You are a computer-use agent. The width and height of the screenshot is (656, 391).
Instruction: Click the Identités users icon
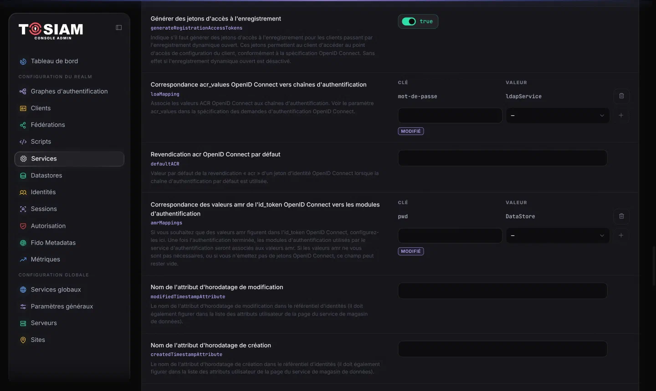coord(23,192)
